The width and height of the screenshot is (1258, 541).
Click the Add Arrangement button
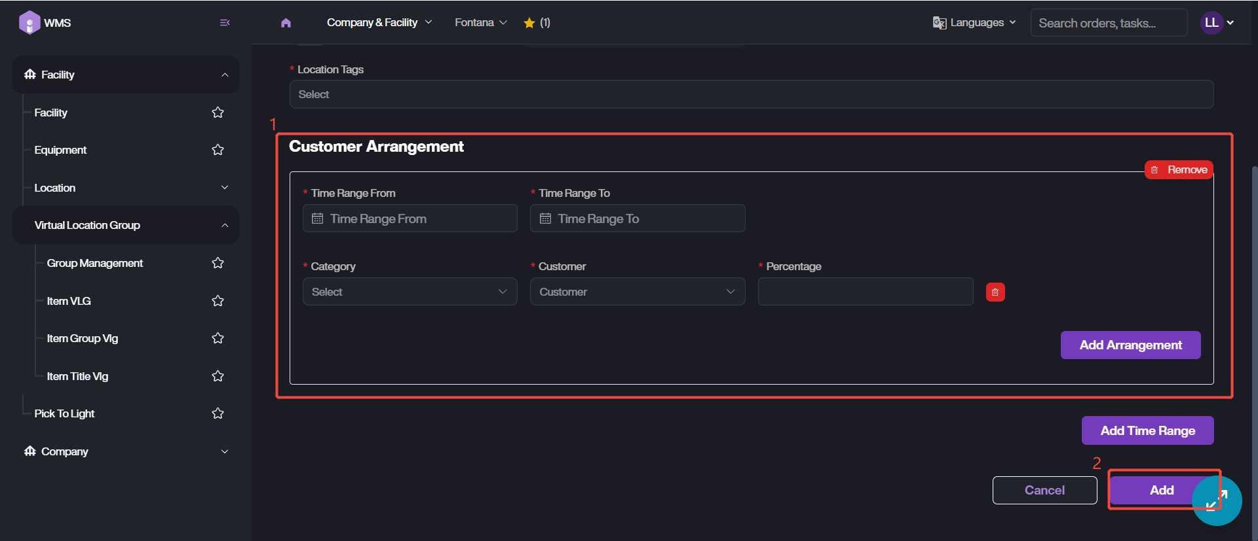[x=1130, y=345]
